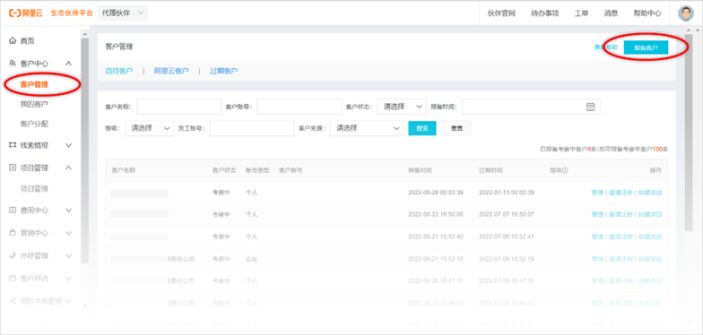Collapse the 项目管理 parent menu section
Screen dimensions: 703x335
[x=68, y=167]
